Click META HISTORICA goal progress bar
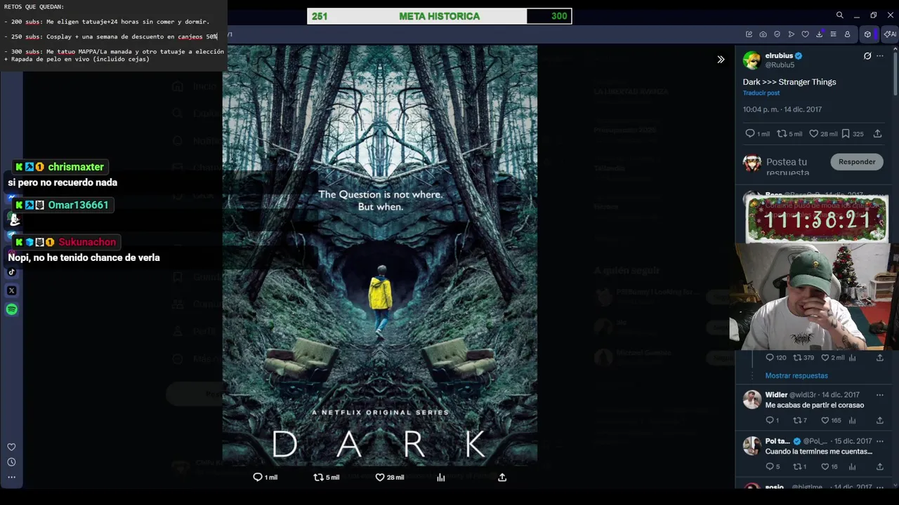 point(440,16)
